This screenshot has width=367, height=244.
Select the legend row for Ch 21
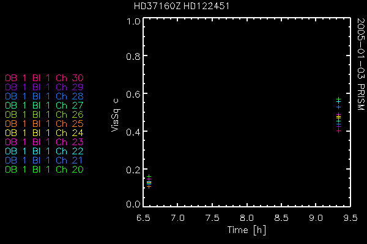(44, 160)
